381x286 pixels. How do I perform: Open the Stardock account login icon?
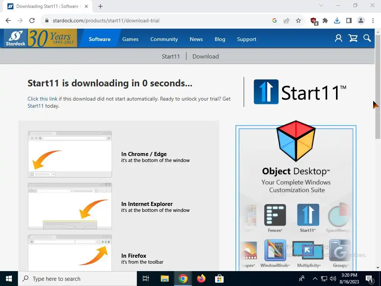[338, 38]
